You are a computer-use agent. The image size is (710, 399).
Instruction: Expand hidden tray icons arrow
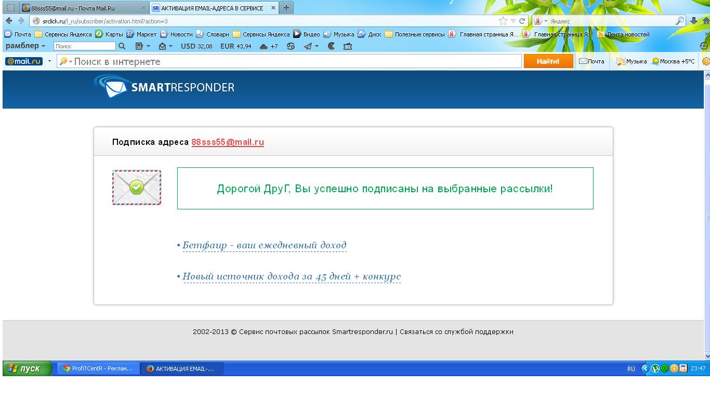[646, 368]
